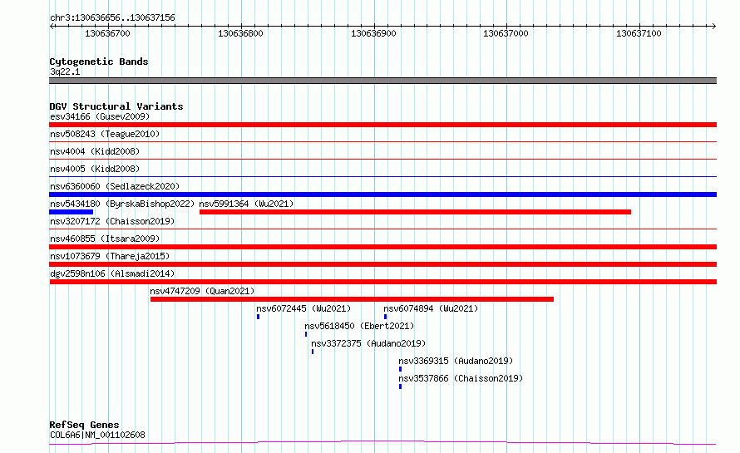Click the blue nsv5618450 marker
The height and width of the screenshot is (453, 740).
[306, 334]
